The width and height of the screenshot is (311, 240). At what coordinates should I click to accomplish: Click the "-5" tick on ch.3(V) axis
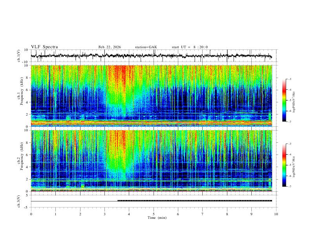(x=27, y=207)
